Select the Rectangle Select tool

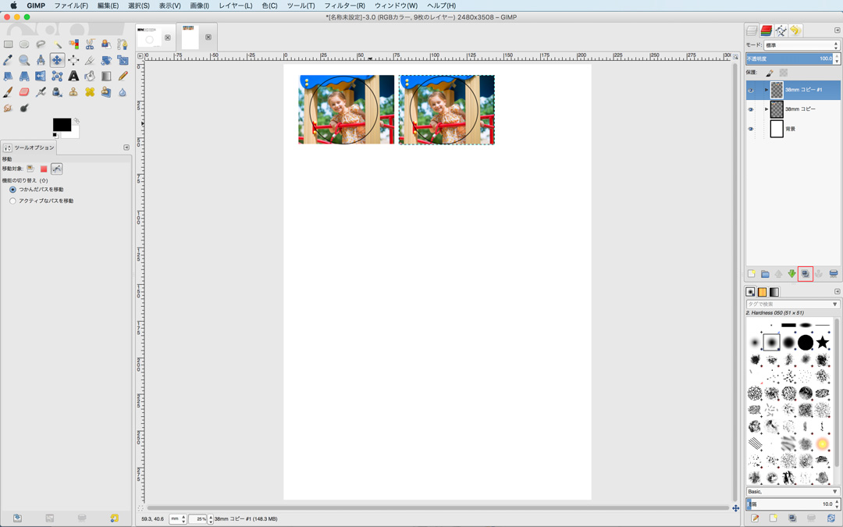(8, 45)
